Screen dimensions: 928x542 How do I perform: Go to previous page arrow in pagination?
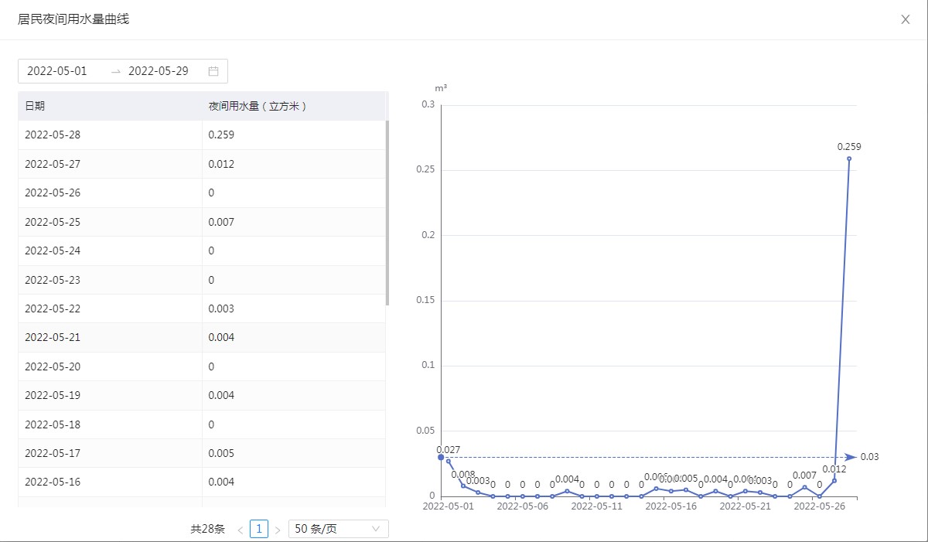[241, 530]
